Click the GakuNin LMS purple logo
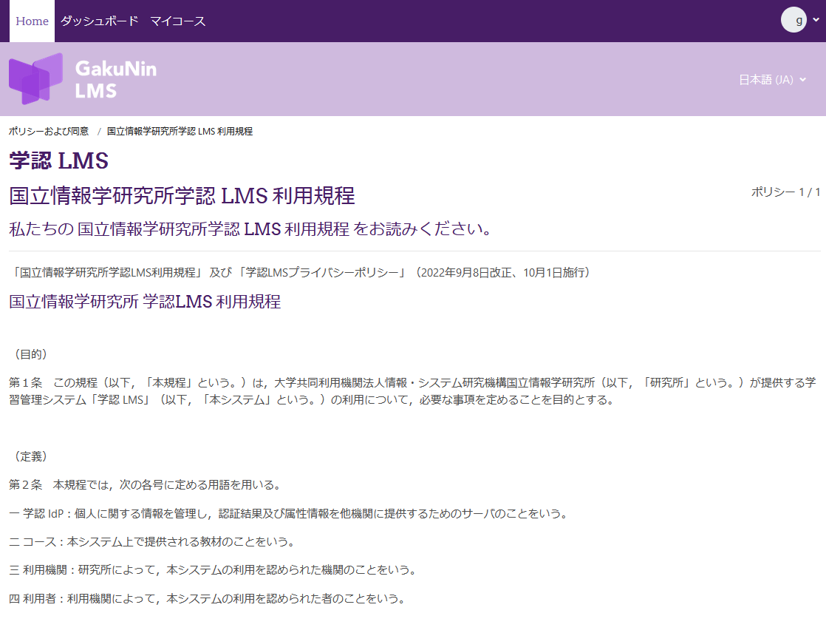The height and width of the screenshot is (633, 826). (x=35, y=78)
